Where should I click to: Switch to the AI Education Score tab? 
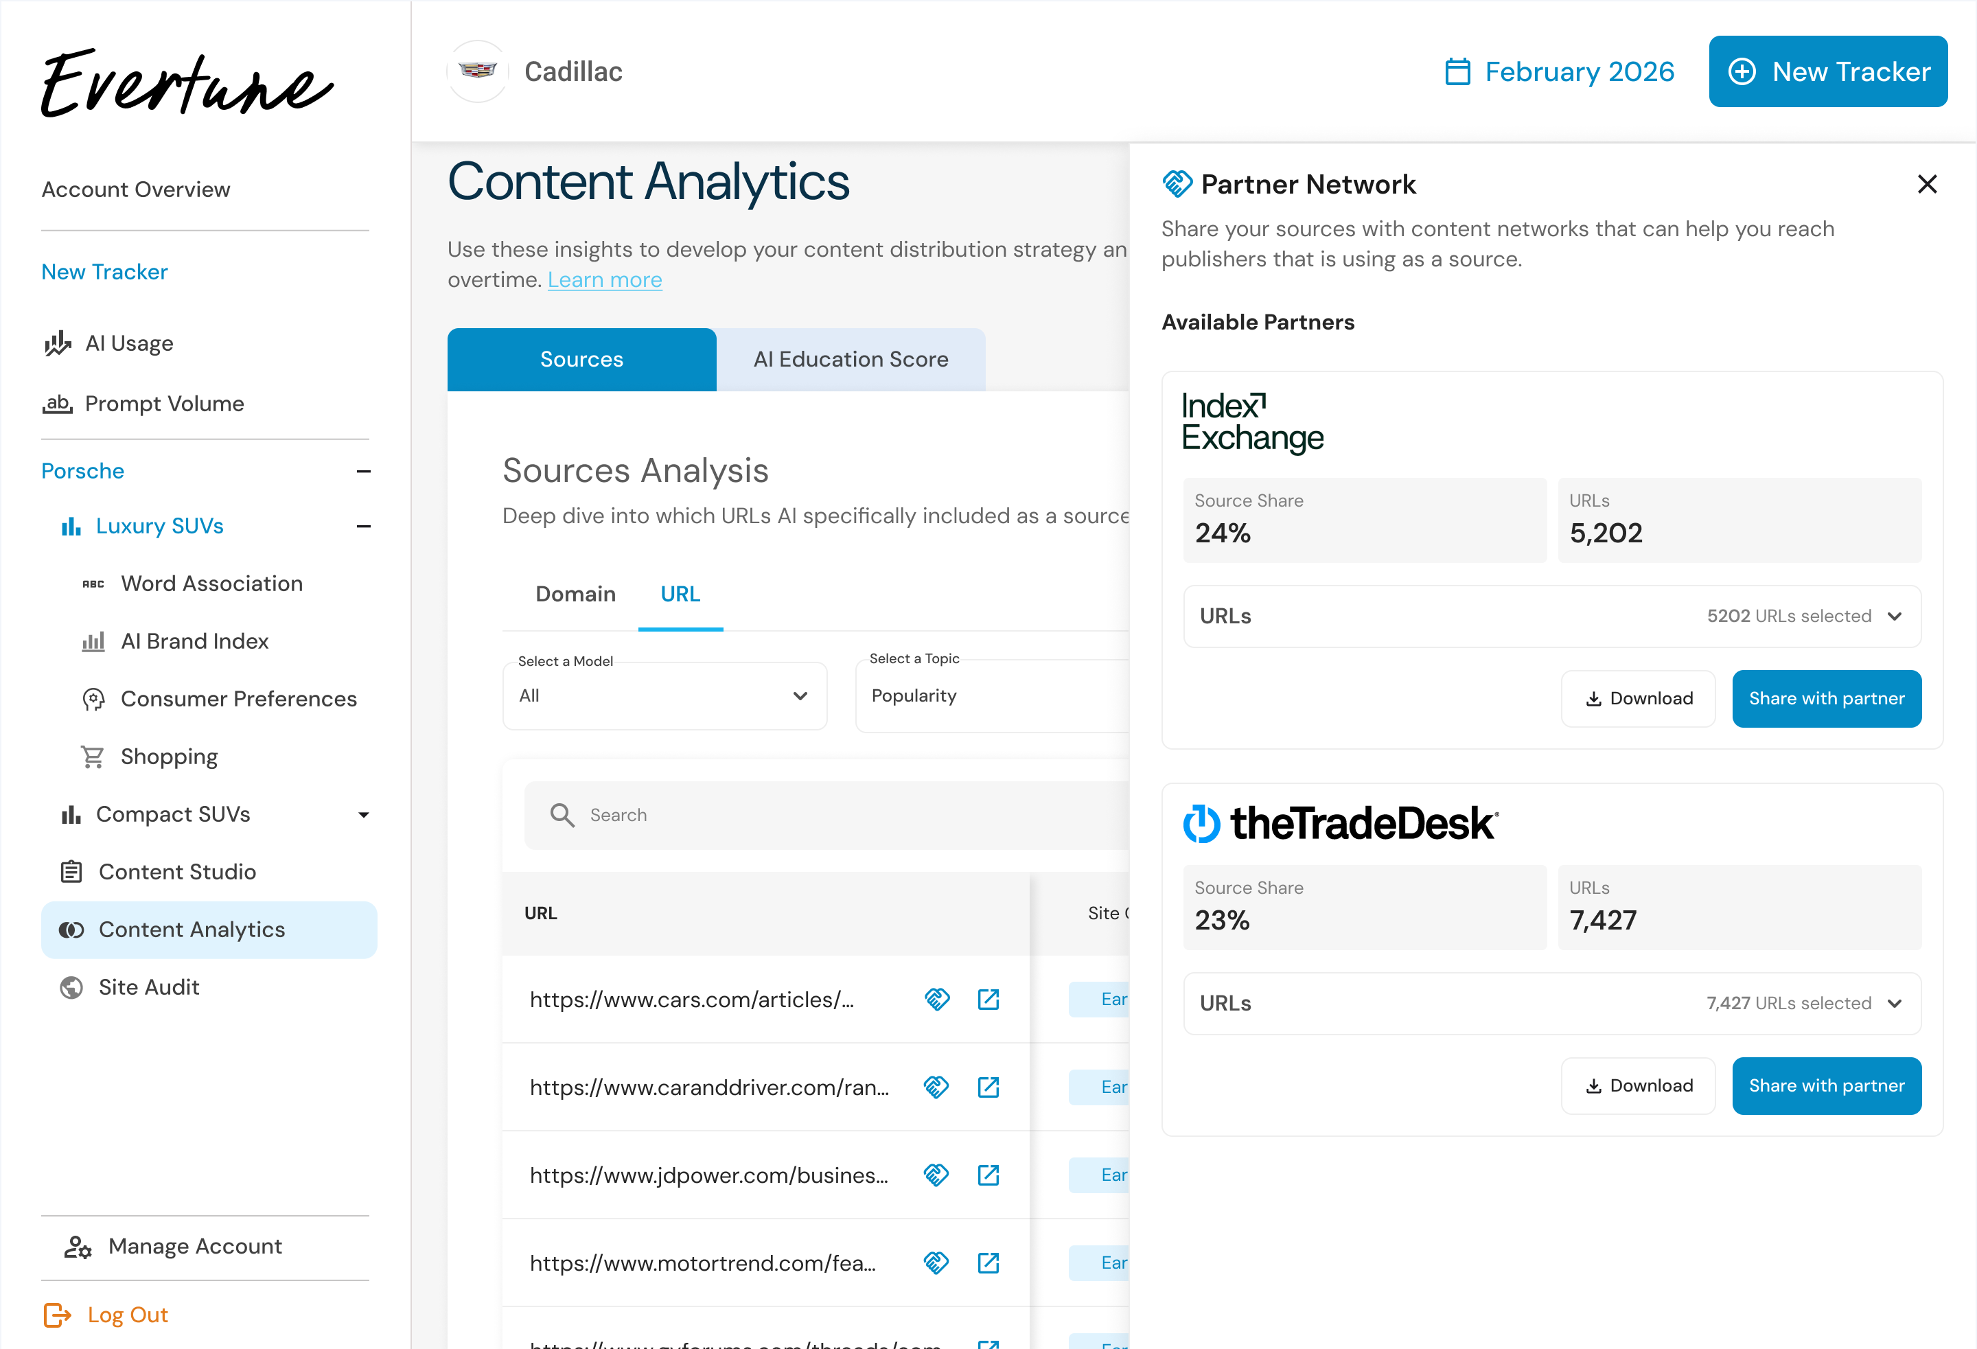coord(850,360)
